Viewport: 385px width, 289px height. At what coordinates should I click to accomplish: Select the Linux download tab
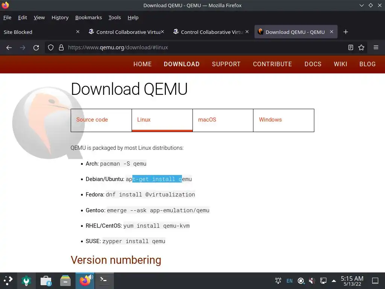click(x=162, y=120)
